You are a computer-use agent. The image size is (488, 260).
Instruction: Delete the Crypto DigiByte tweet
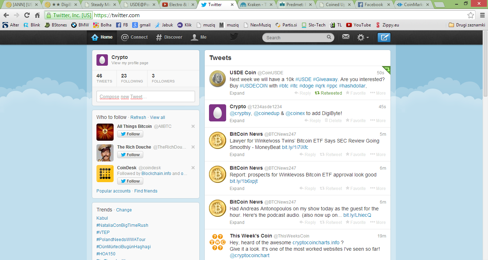(x=333, y=120)
